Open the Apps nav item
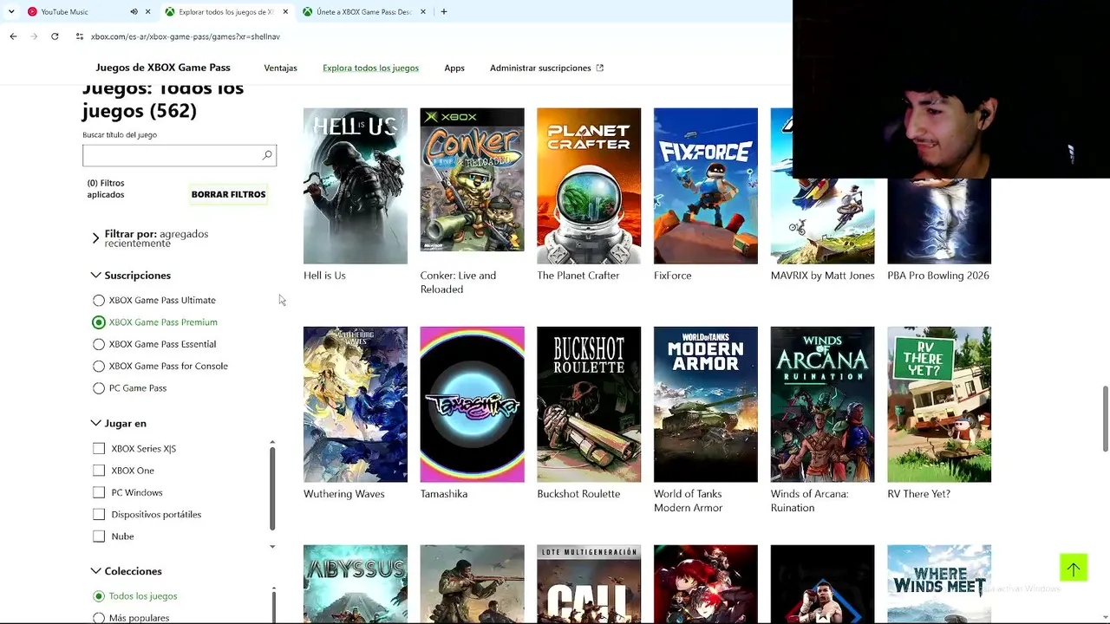 tap(454, 68)
